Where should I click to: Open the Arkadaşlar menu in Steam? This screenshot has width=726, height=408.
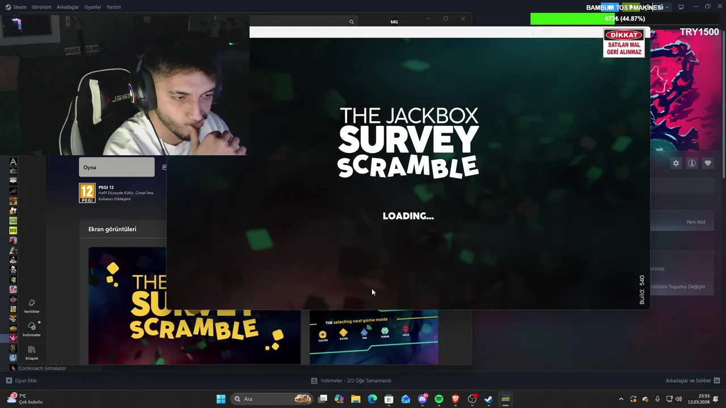[68, 7]
